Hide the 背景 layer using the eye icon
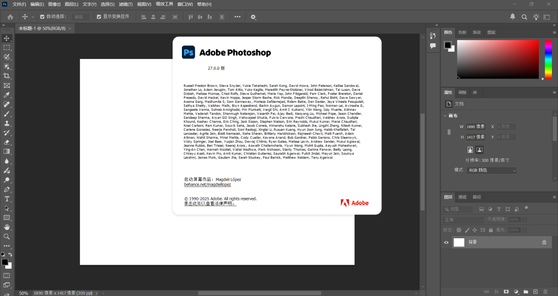This screenshot has width=558, height=296. click(446, 242)
